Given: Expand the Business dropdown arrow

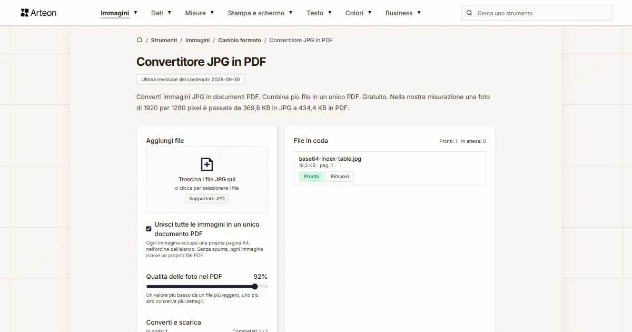Looking at the screenshot, I should point(419,12).
